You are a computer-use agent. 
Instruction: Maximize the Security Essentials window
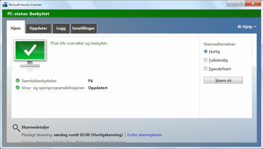(x=241, y=3)
